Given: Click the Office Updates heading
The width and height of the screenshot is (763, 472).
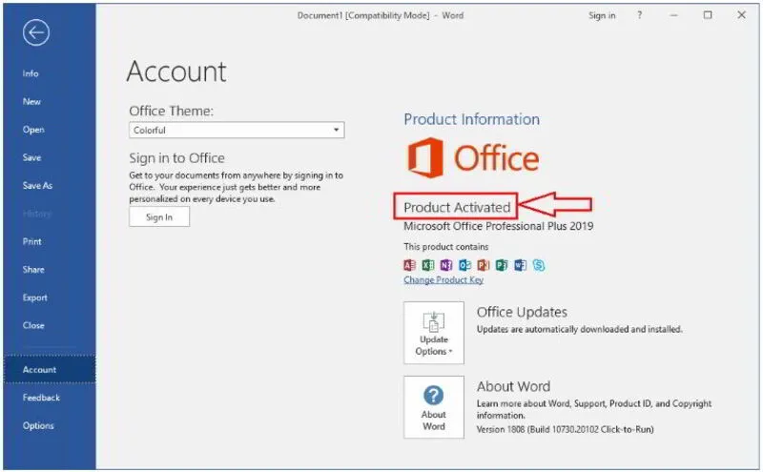Looking at the screenshot, I should pyautogui.click(x=522, y=312).
